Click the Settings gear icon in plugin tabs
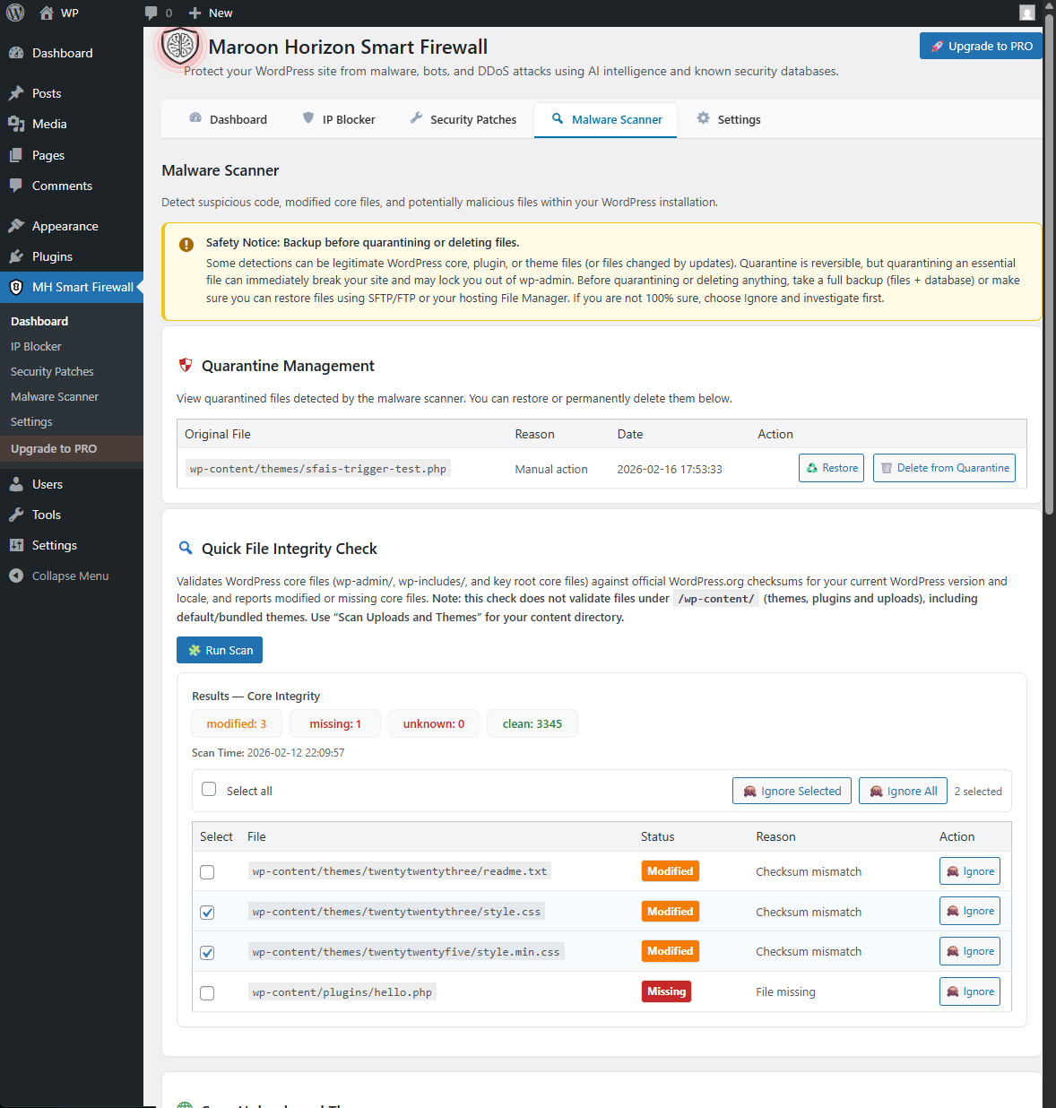Screen dimensions: 1056x1108 tap(705, 118)
